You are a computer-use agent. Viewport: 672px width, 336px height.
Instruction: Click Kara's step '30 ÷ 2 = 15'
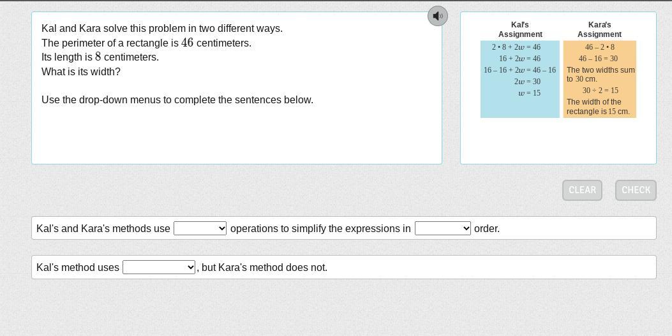tap(599, 91)
